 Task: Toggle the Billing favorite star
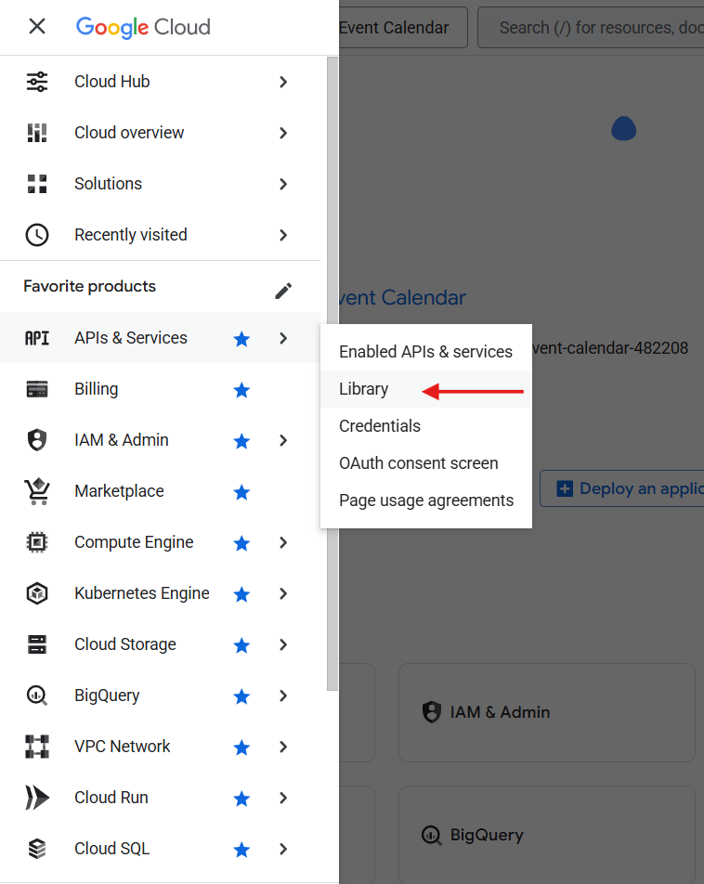241,390
